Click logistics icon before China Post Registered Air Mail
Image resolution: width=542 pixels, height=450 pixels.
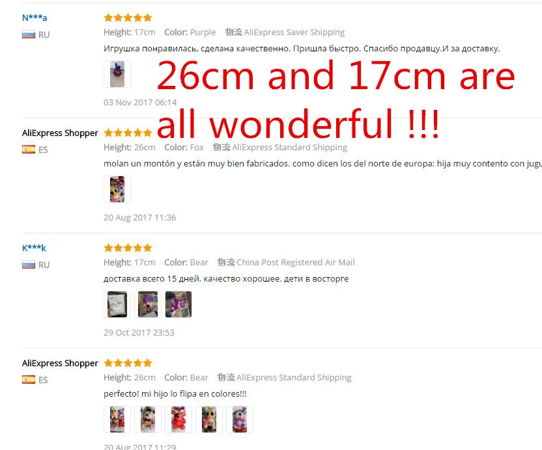pyautogui.click(x=226, y=262)
